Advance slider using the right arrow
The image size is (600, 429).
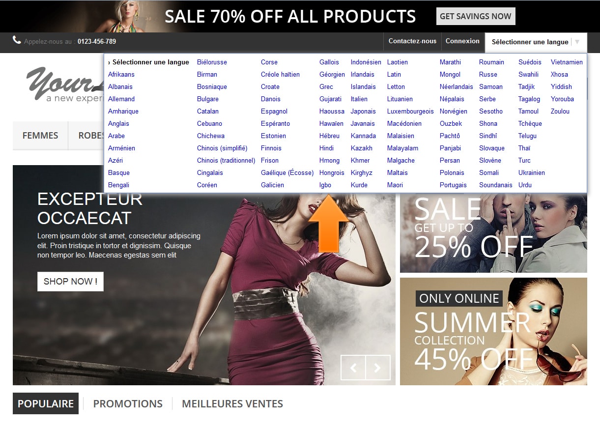tap(378, 368)
